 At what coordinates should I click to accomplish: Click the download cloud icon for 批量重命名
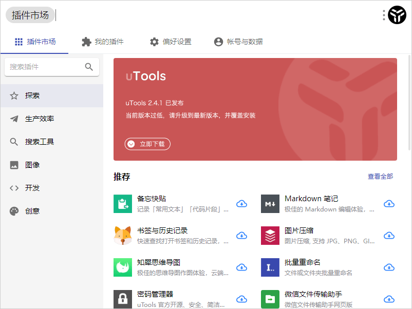389,267
